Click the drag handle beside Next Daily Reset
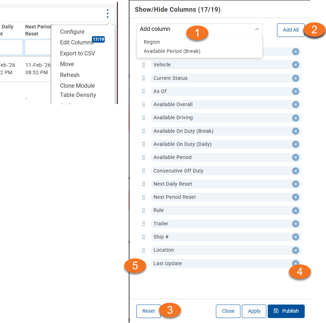 point(143,184)
